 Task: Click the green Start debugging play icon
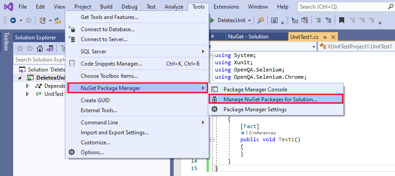tap(212, 20)
